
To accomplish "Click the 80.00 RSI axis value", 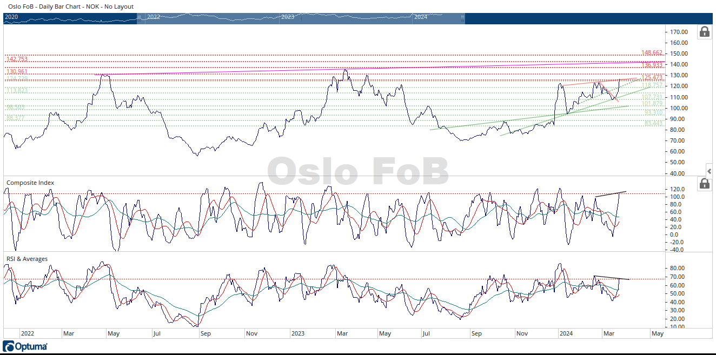I will (677, 268).
